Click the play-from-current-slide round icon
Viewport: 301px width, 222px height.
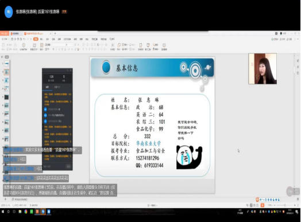click(24, 45)
